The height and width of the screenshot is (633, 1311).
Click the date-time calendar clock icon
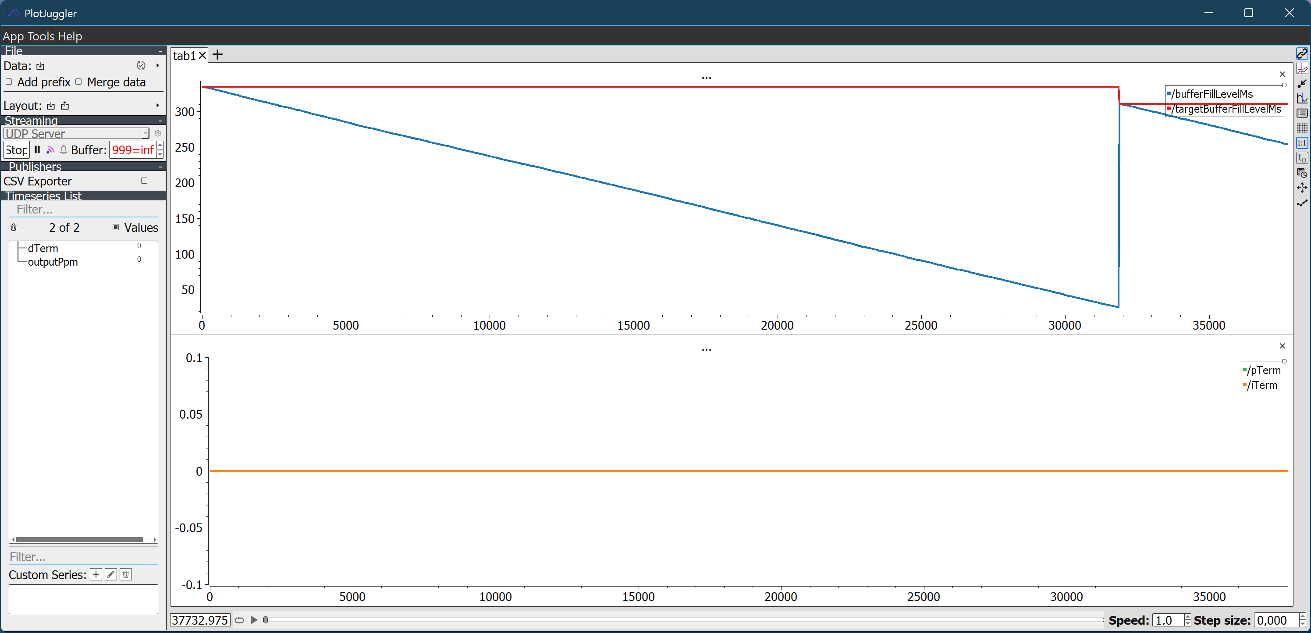coord(1302,173)
